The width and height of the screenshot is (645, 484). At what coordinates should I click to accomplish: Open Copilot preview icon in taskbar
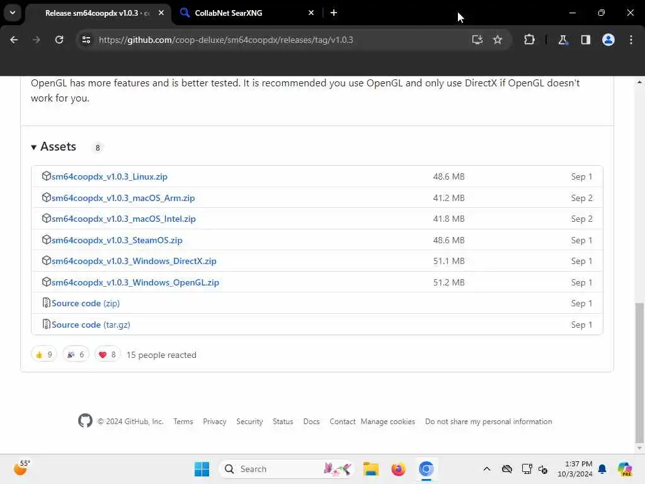(x=624, y=469)
